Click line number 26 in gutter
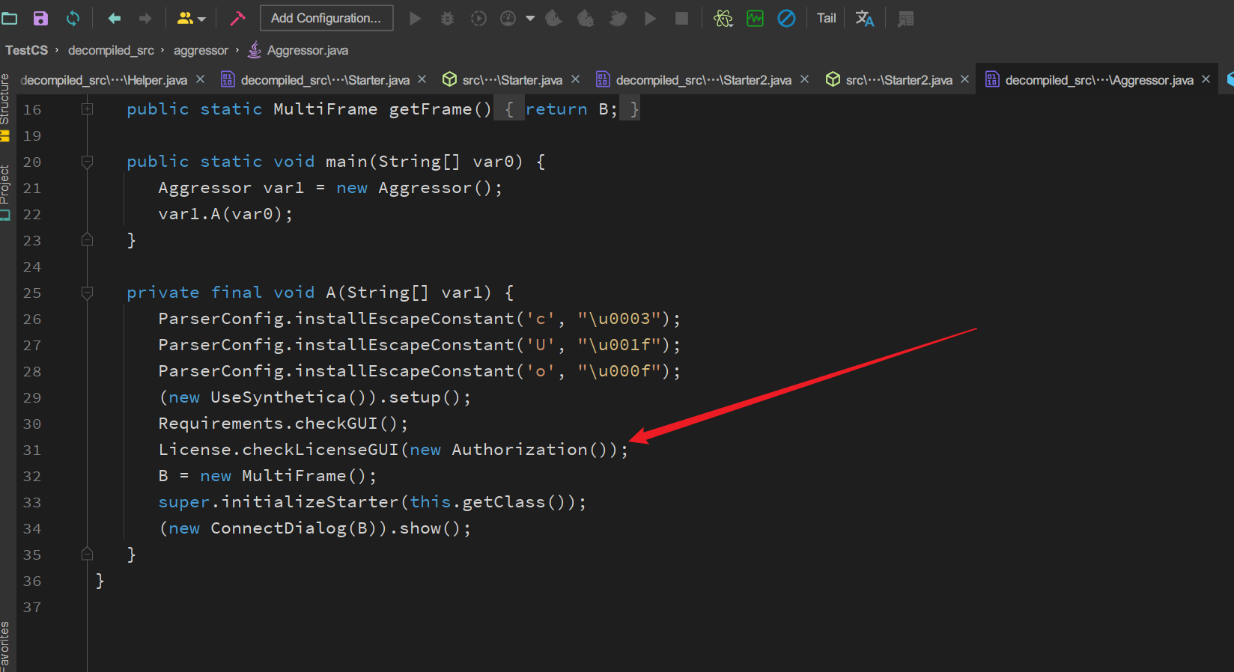Image resolution: width=1234 pixels, height=672 pixels. coord(32,320)
